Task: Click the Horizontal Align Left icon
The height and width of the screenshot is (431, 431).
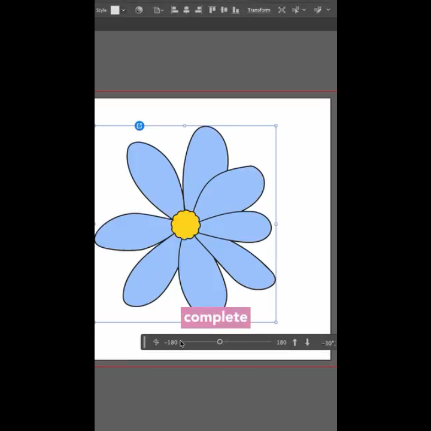Action: pos(175,10)
